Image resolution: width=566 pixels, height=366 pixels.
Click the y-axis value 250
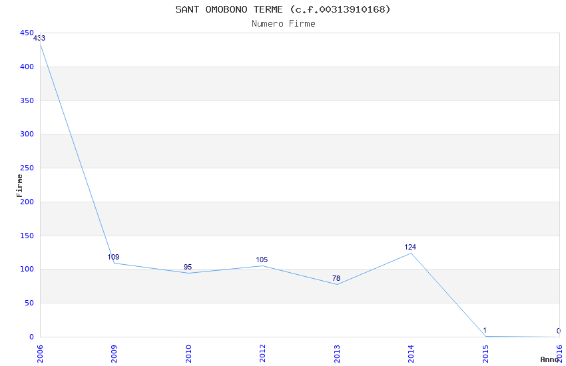click(x=27, y=168)
